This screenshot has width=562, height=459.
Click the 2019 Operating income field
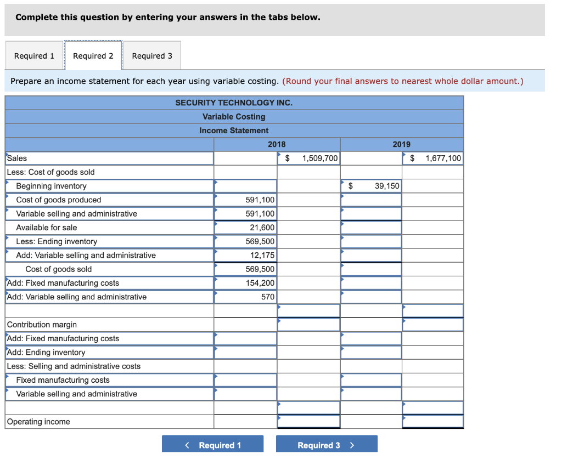[432, 422]
